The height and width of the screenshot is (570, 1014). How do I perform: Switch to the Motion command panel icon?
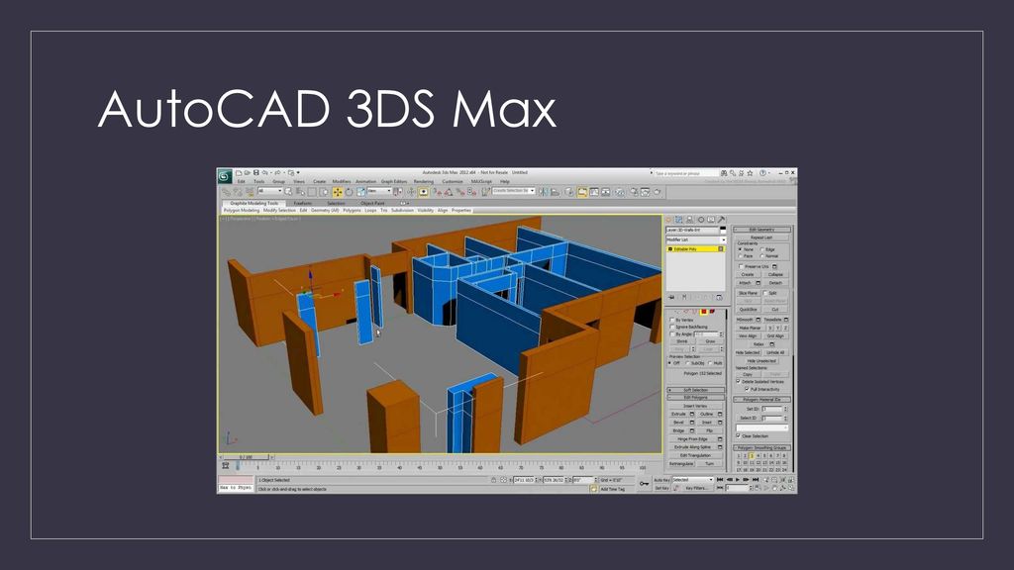(x=701, y=220)
